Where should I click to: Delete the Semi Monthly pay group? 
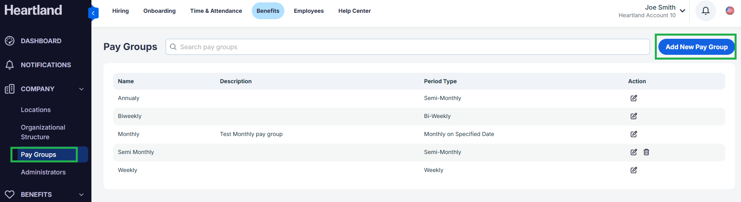click(646, 152)
